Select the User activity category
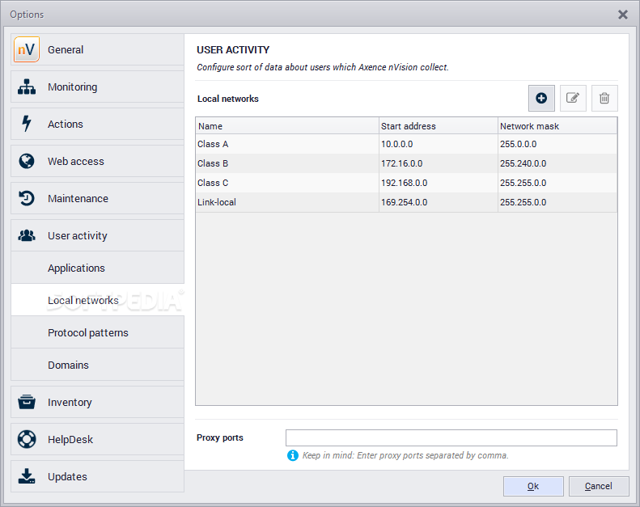Image resolution: width=640 pixels, height=507 pixels. pos(97,235)
